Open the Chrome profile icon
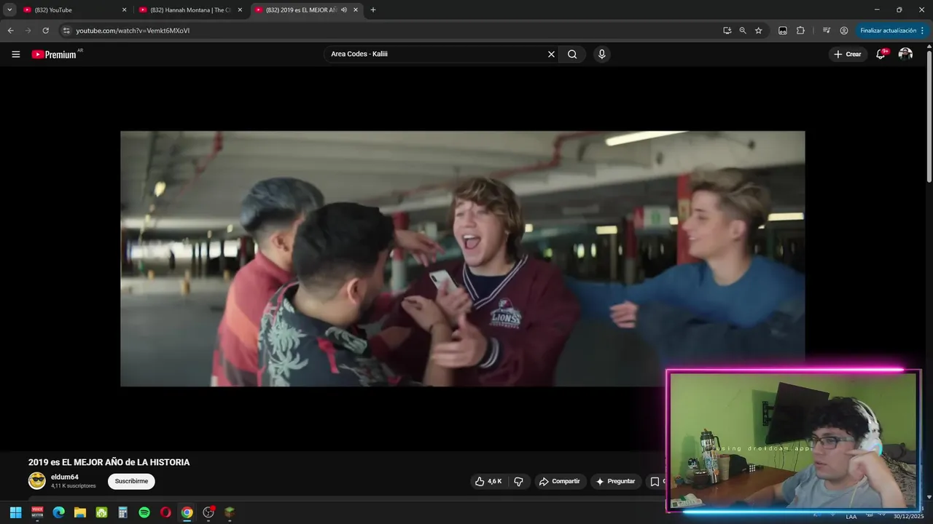This screenshot has width=933, height=524. [844, 31]
